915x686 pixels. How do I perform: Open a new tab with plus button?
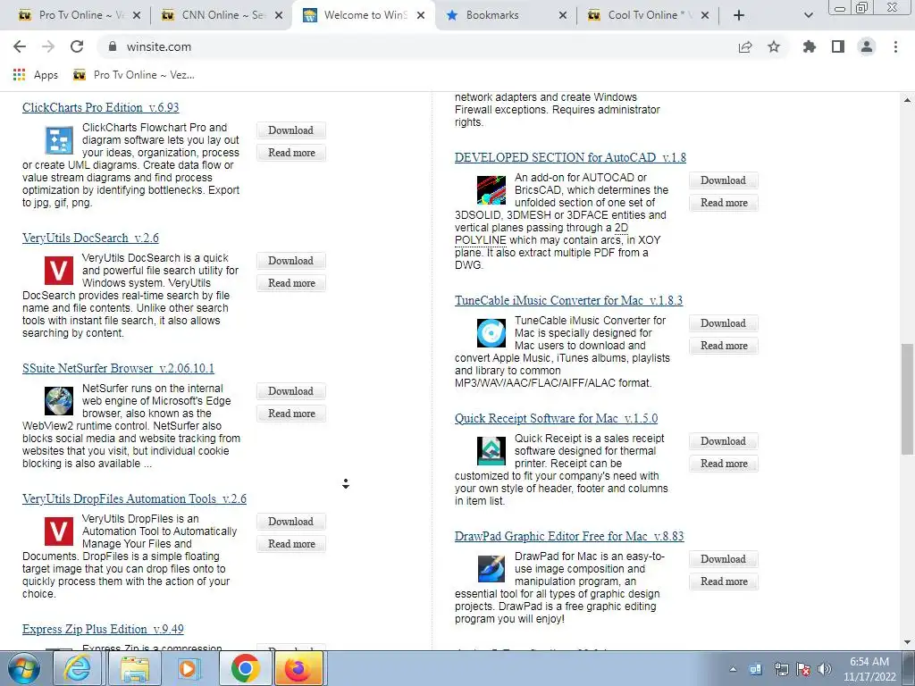[x=739, y=15]
